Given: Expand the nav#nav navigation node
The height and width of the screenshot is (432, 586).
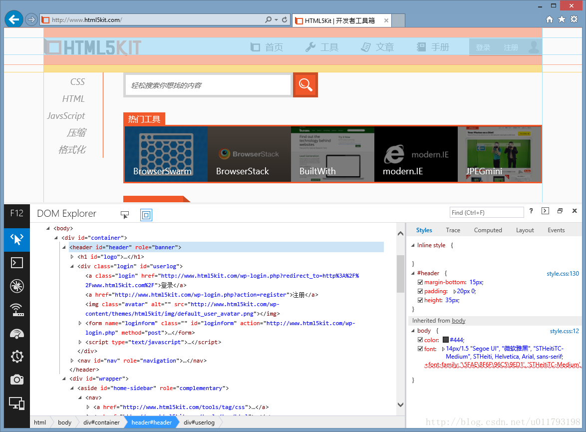Looking at the screenshot, I should tap(72, 361).
